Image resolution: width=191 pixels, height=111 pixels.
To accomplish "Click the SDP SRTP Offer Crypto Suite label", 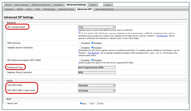I will tap(21, 90).
